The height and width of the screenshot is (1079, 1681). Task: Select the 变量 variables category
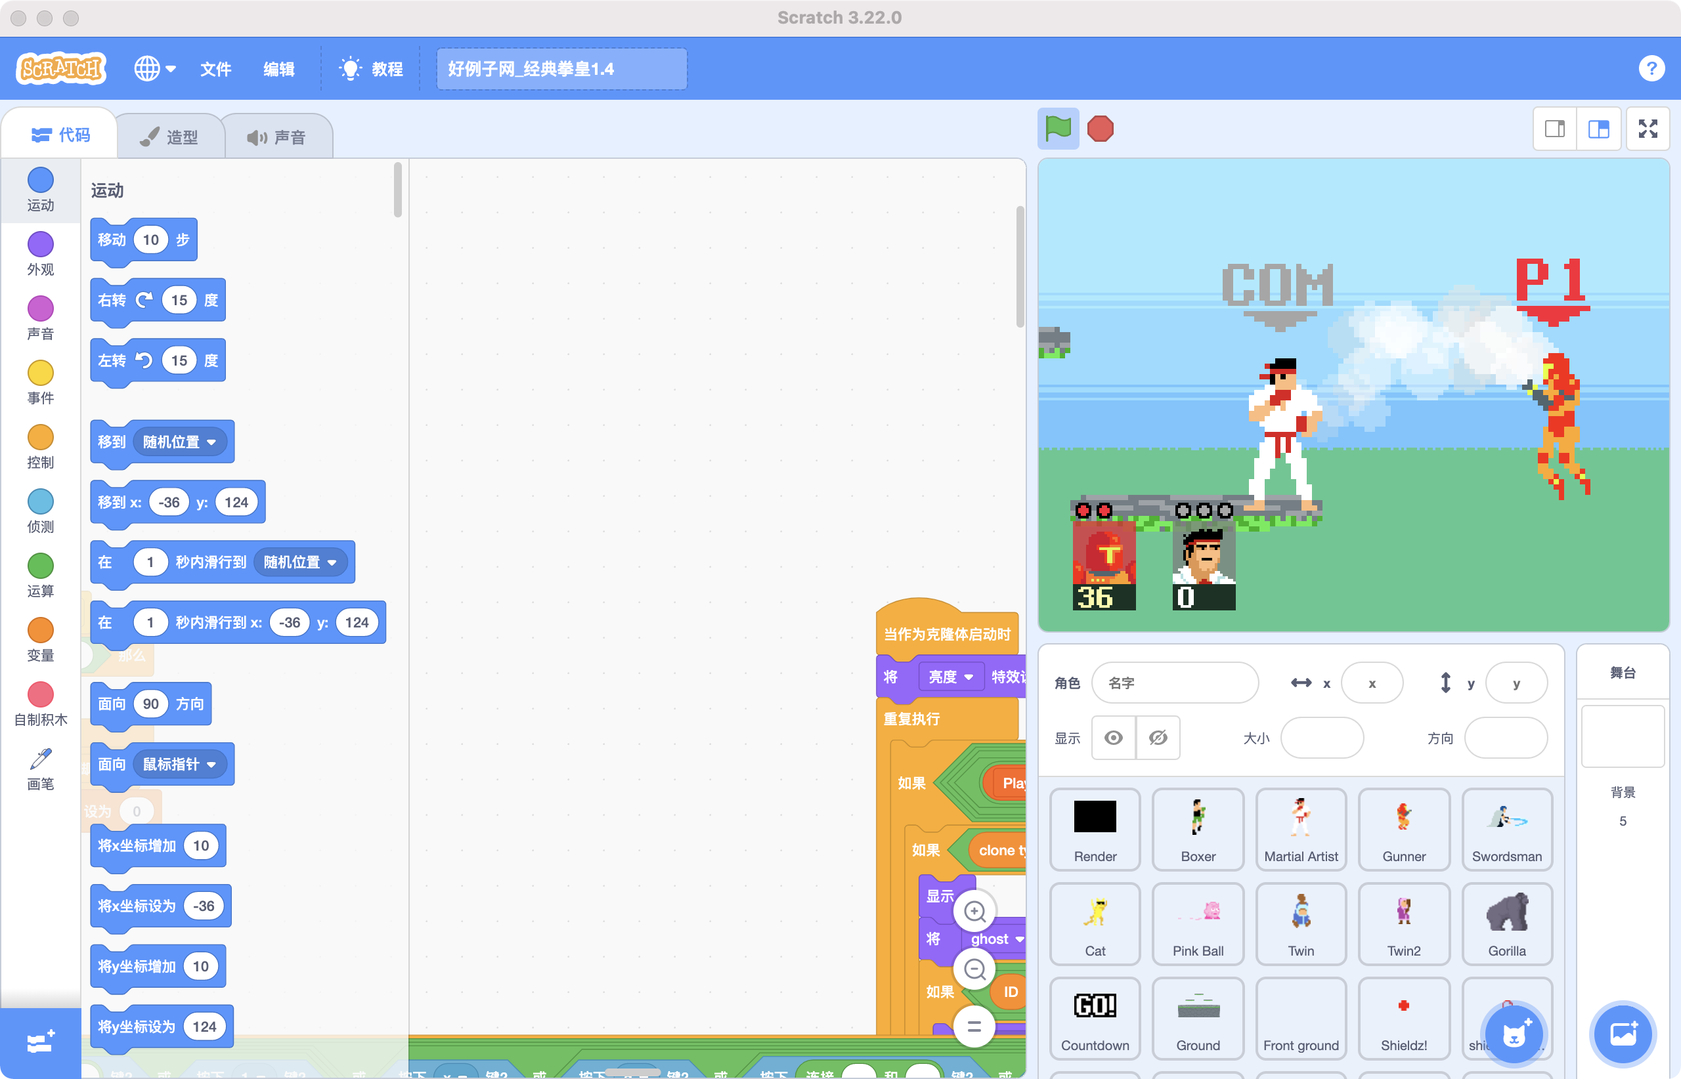click(x=41, y=641)
